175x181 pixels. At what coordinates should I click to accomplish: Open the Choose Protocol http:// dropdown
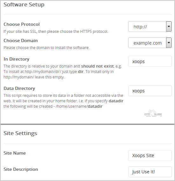tap(150, 26)
